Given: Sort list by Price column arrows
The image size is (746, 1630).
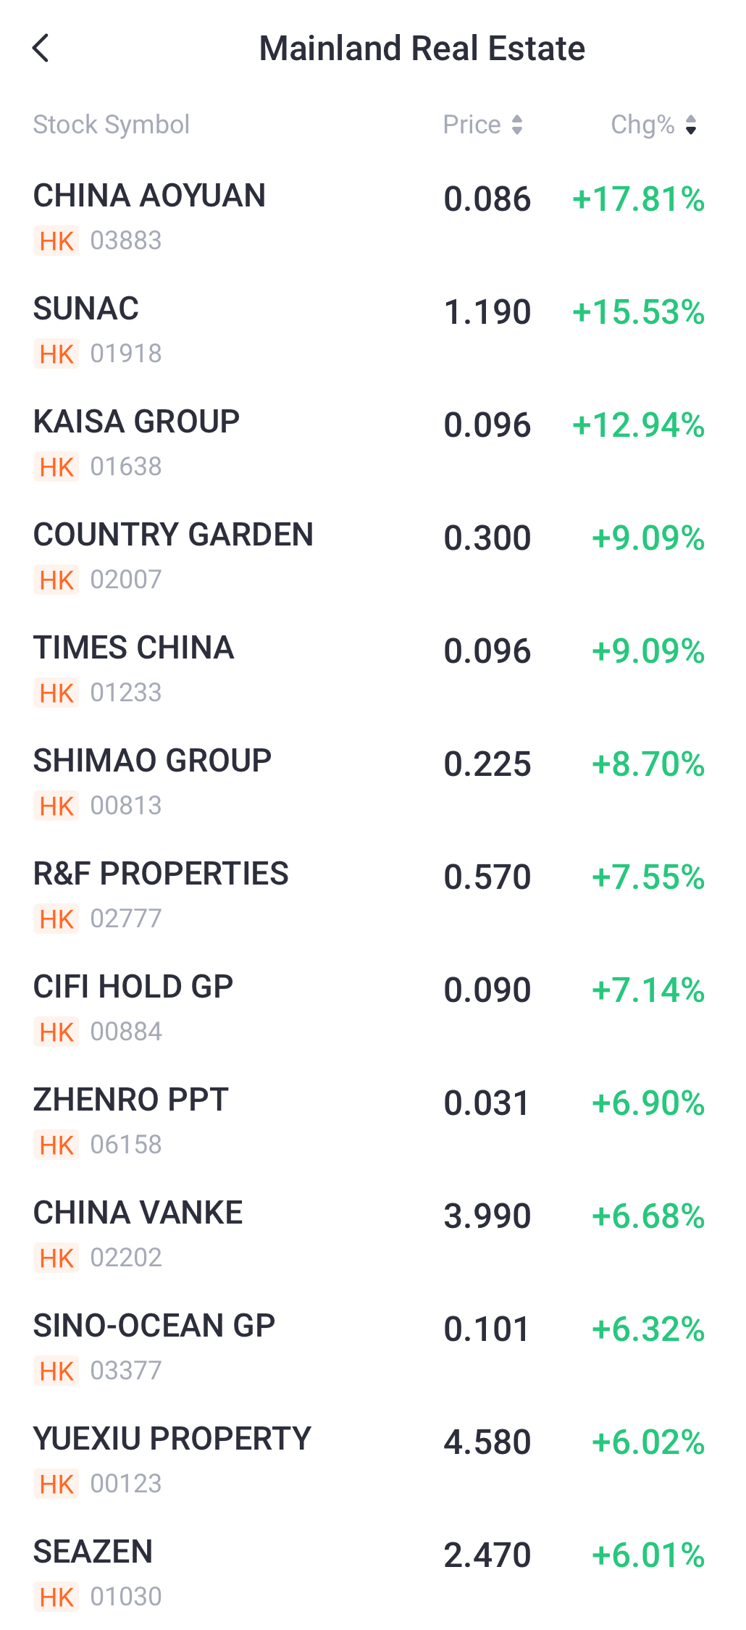Looking at the screenshot, I should point(516,125).
